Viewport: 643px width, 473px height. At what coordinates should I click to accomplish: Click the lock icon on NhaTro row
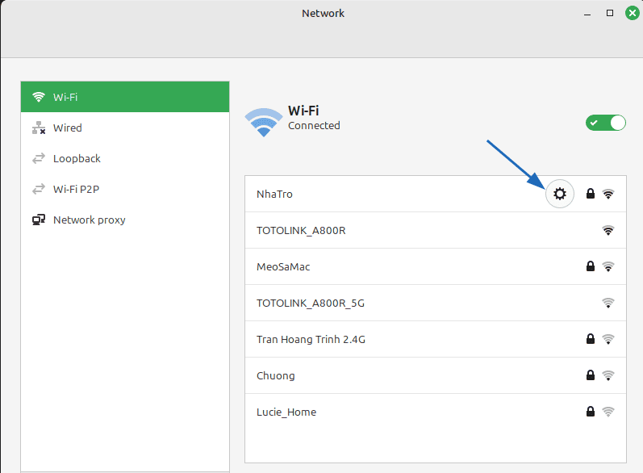[x=591, y=194]
